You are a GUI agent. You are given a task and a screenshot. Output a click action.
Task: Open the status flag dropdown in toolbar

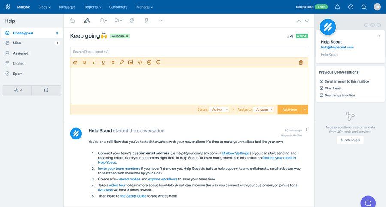(118, 21)
